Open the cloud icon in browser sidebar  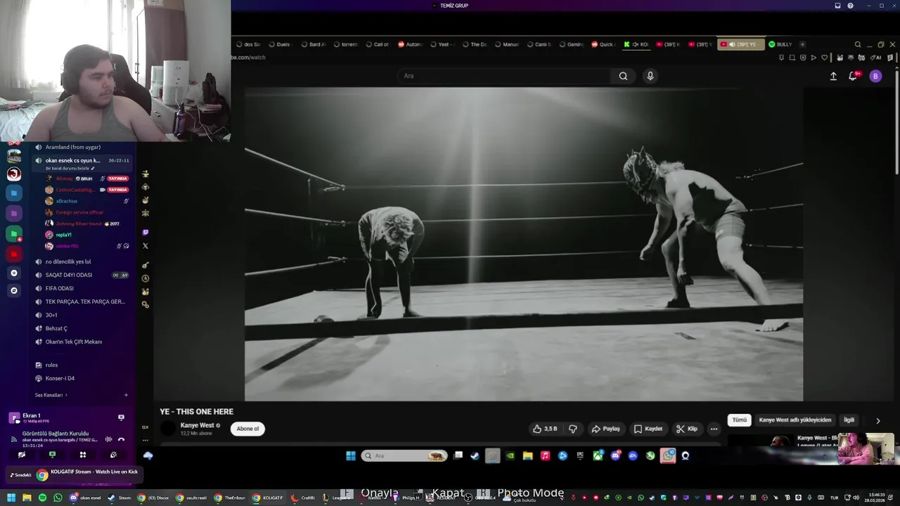(148, 455)
